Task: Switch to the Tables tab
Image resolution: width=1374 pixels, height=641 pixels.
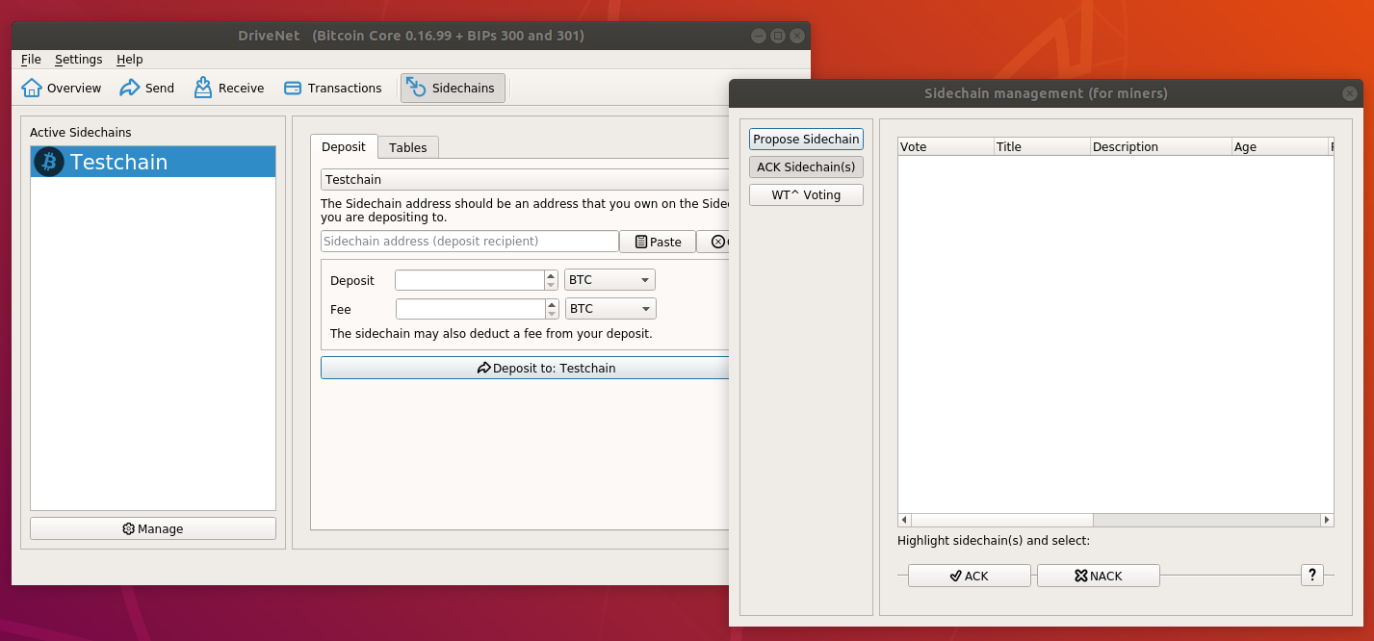Action: [x=408, y=147]
